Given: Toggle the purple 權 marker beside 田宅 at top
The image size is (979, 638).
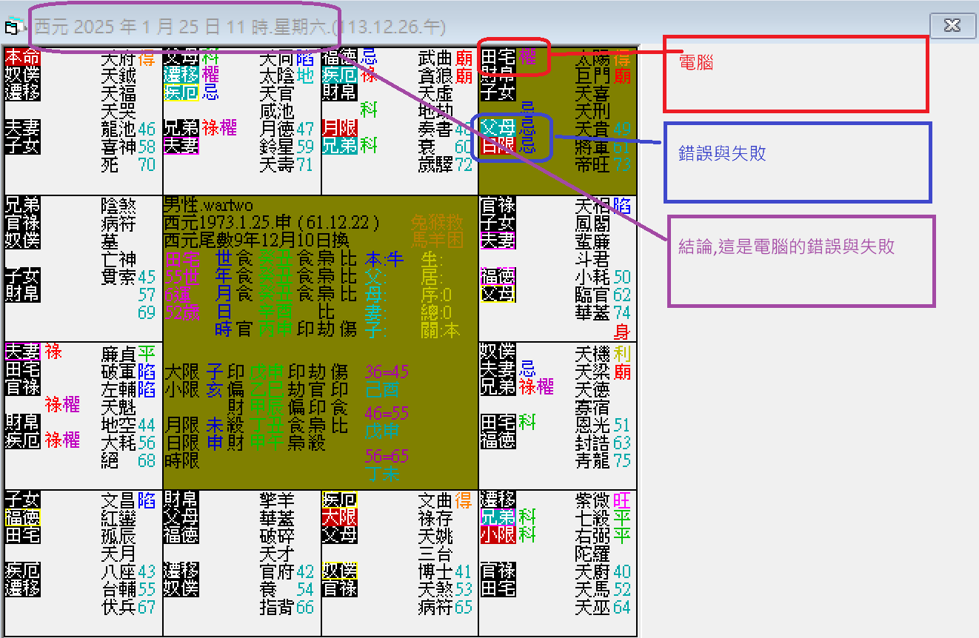Looking at the screenshot, I should click(x=529, y=56).
